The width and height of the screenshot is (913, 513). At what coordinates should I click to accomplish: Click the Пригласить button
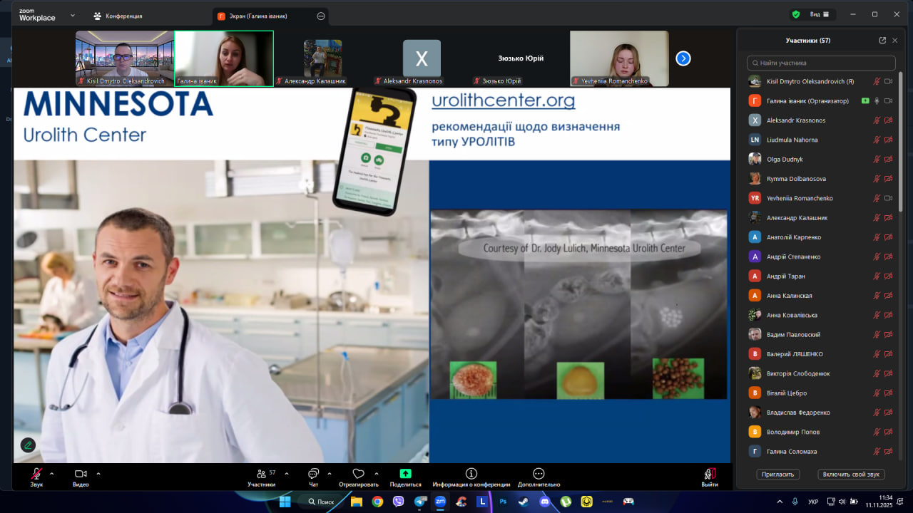(777, 474)
